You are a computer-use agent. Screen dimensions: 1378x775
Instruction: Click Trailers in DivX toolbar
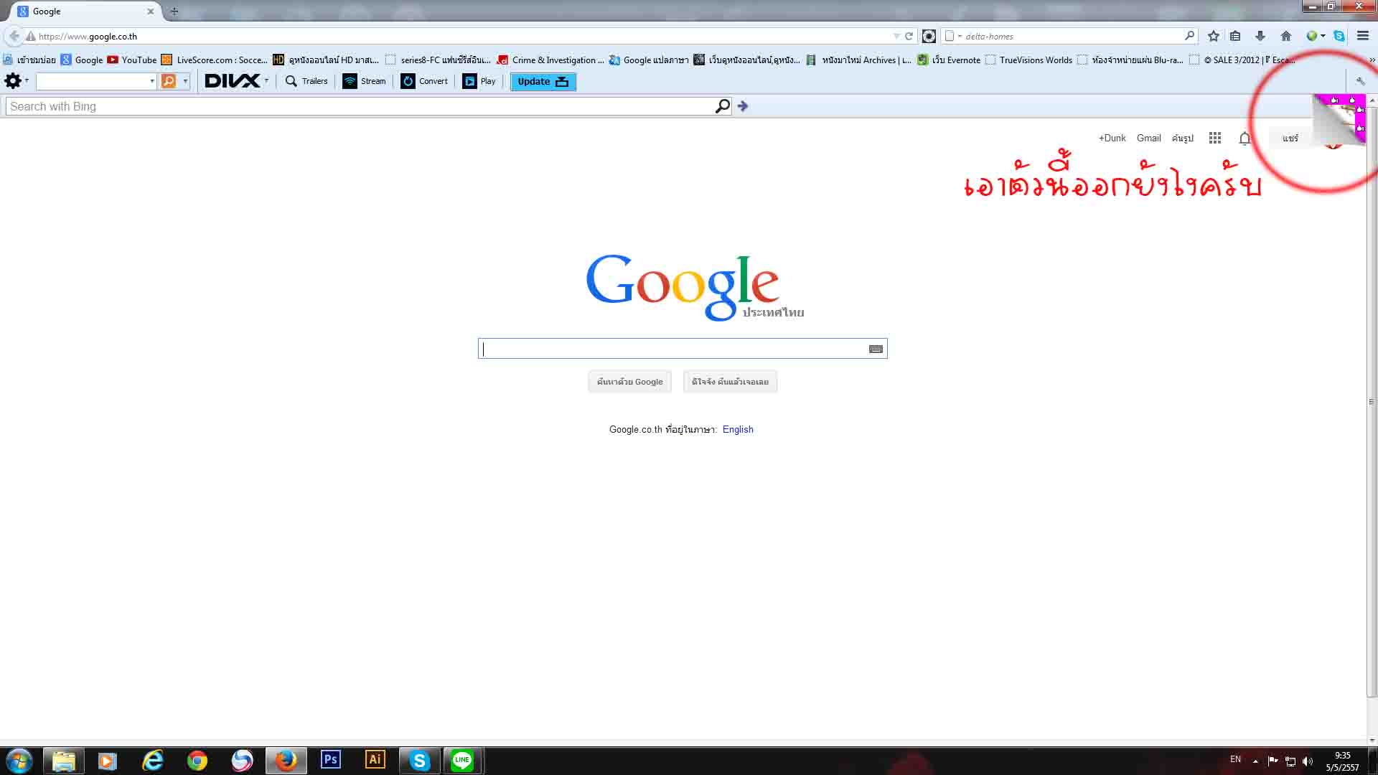[306, 81]
